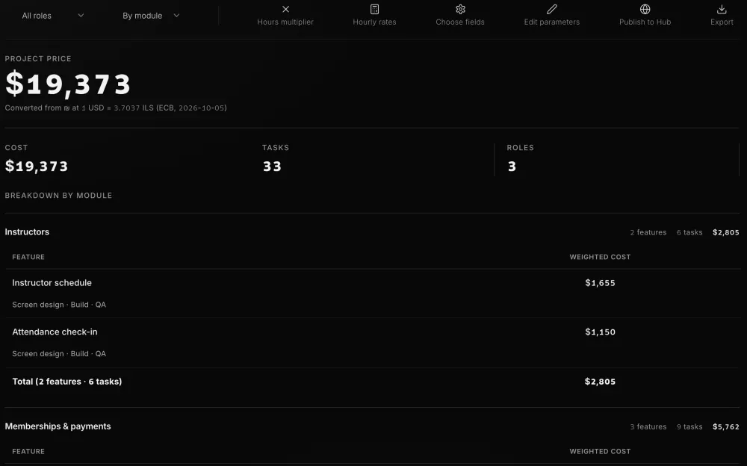Click the Weighted Cost header under Memberships
The width and height of the screenshot is (747, 466).
[601, 452]
